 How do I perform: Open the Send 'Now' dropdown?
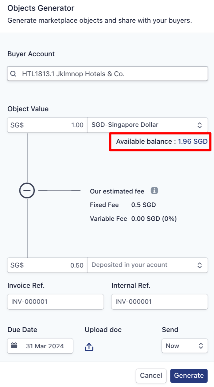(185, 346)
